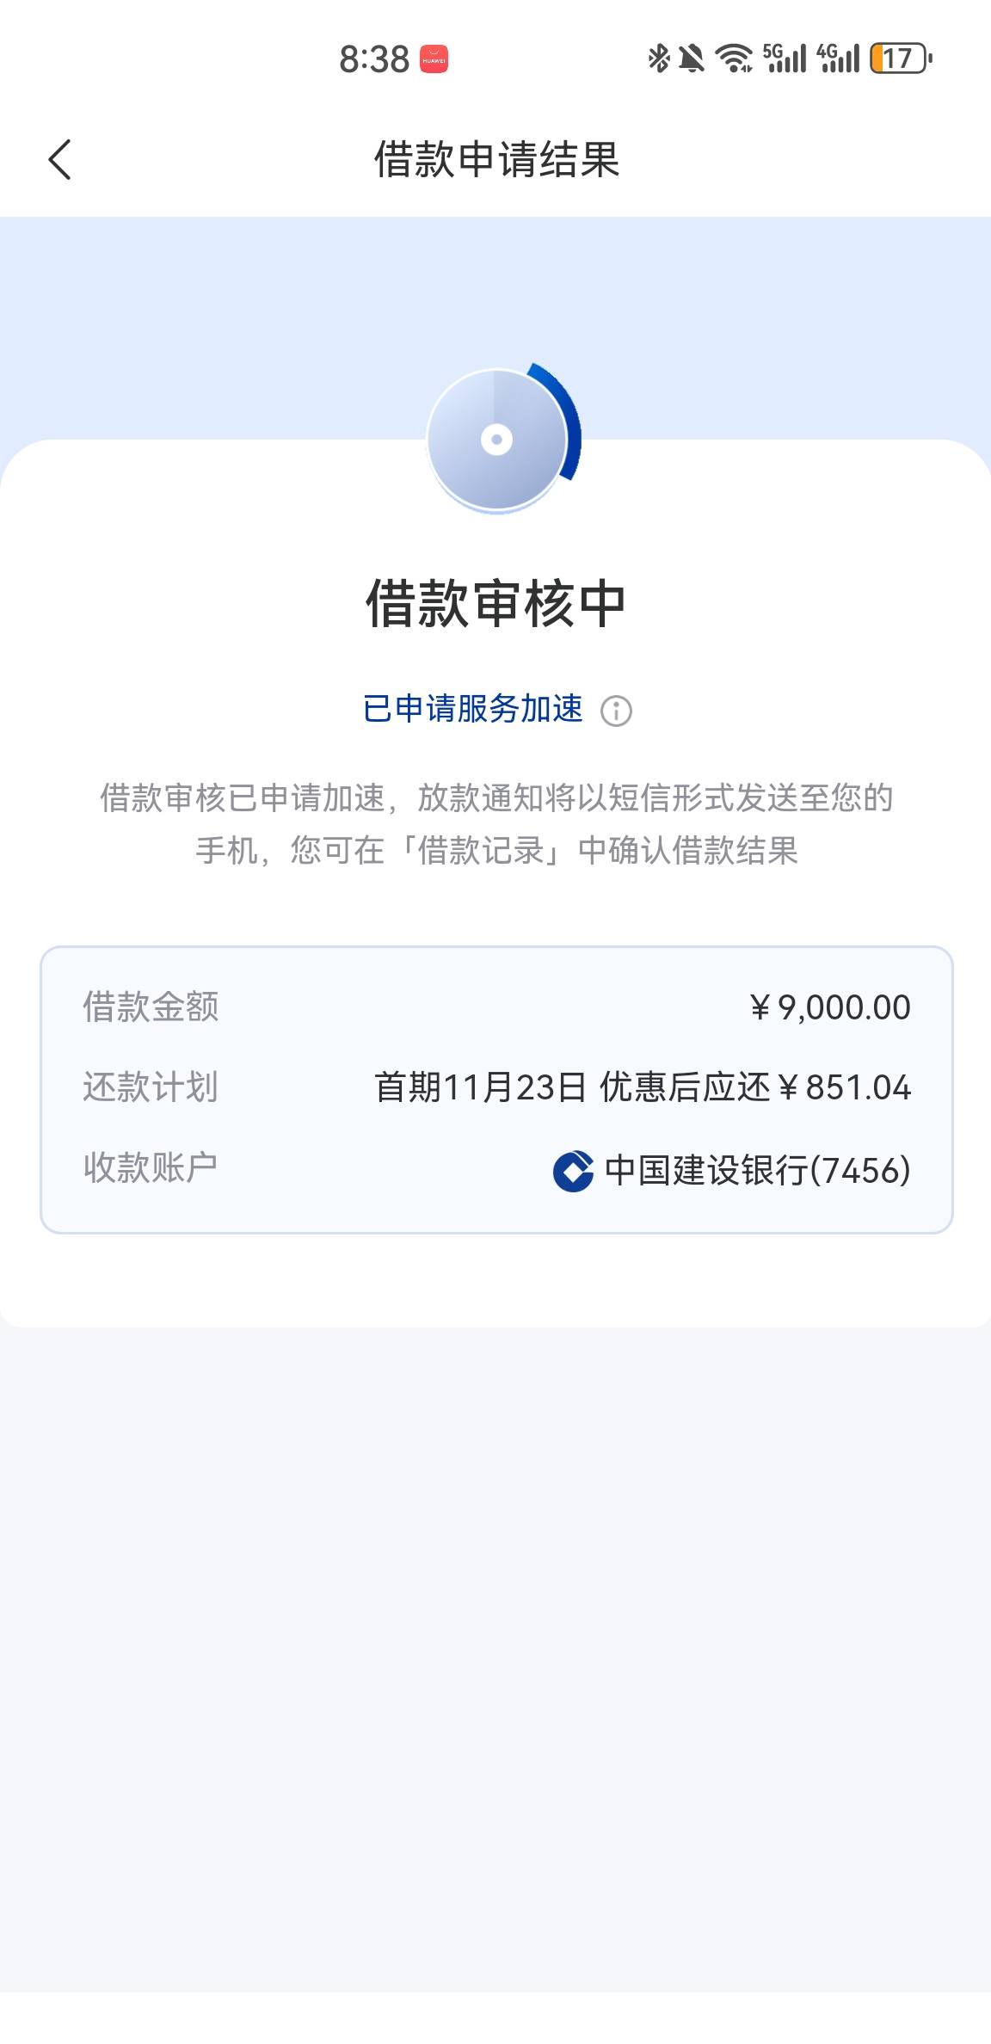Tap the 借款审核中 status heading
This screenshot has width=991, height=2044.
[x=495, y=604]
